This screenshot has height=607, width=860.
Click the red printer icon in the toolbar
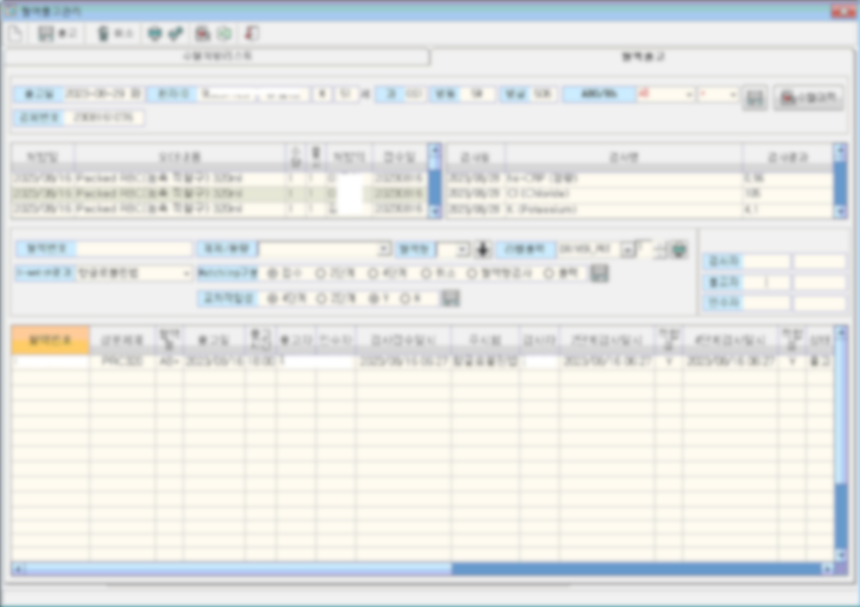[202, 34]
